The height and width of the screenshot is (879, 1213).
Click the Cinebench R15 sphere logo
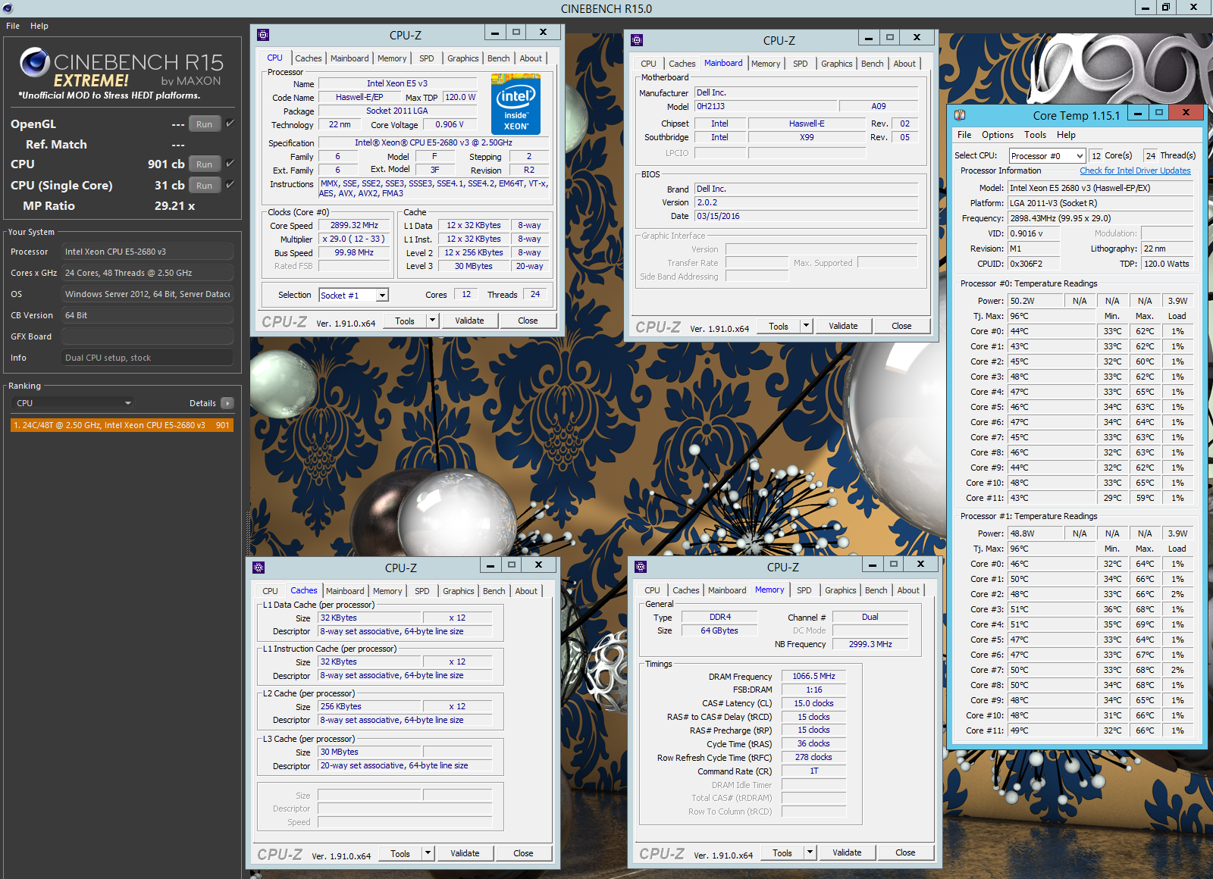coord(35,62)
